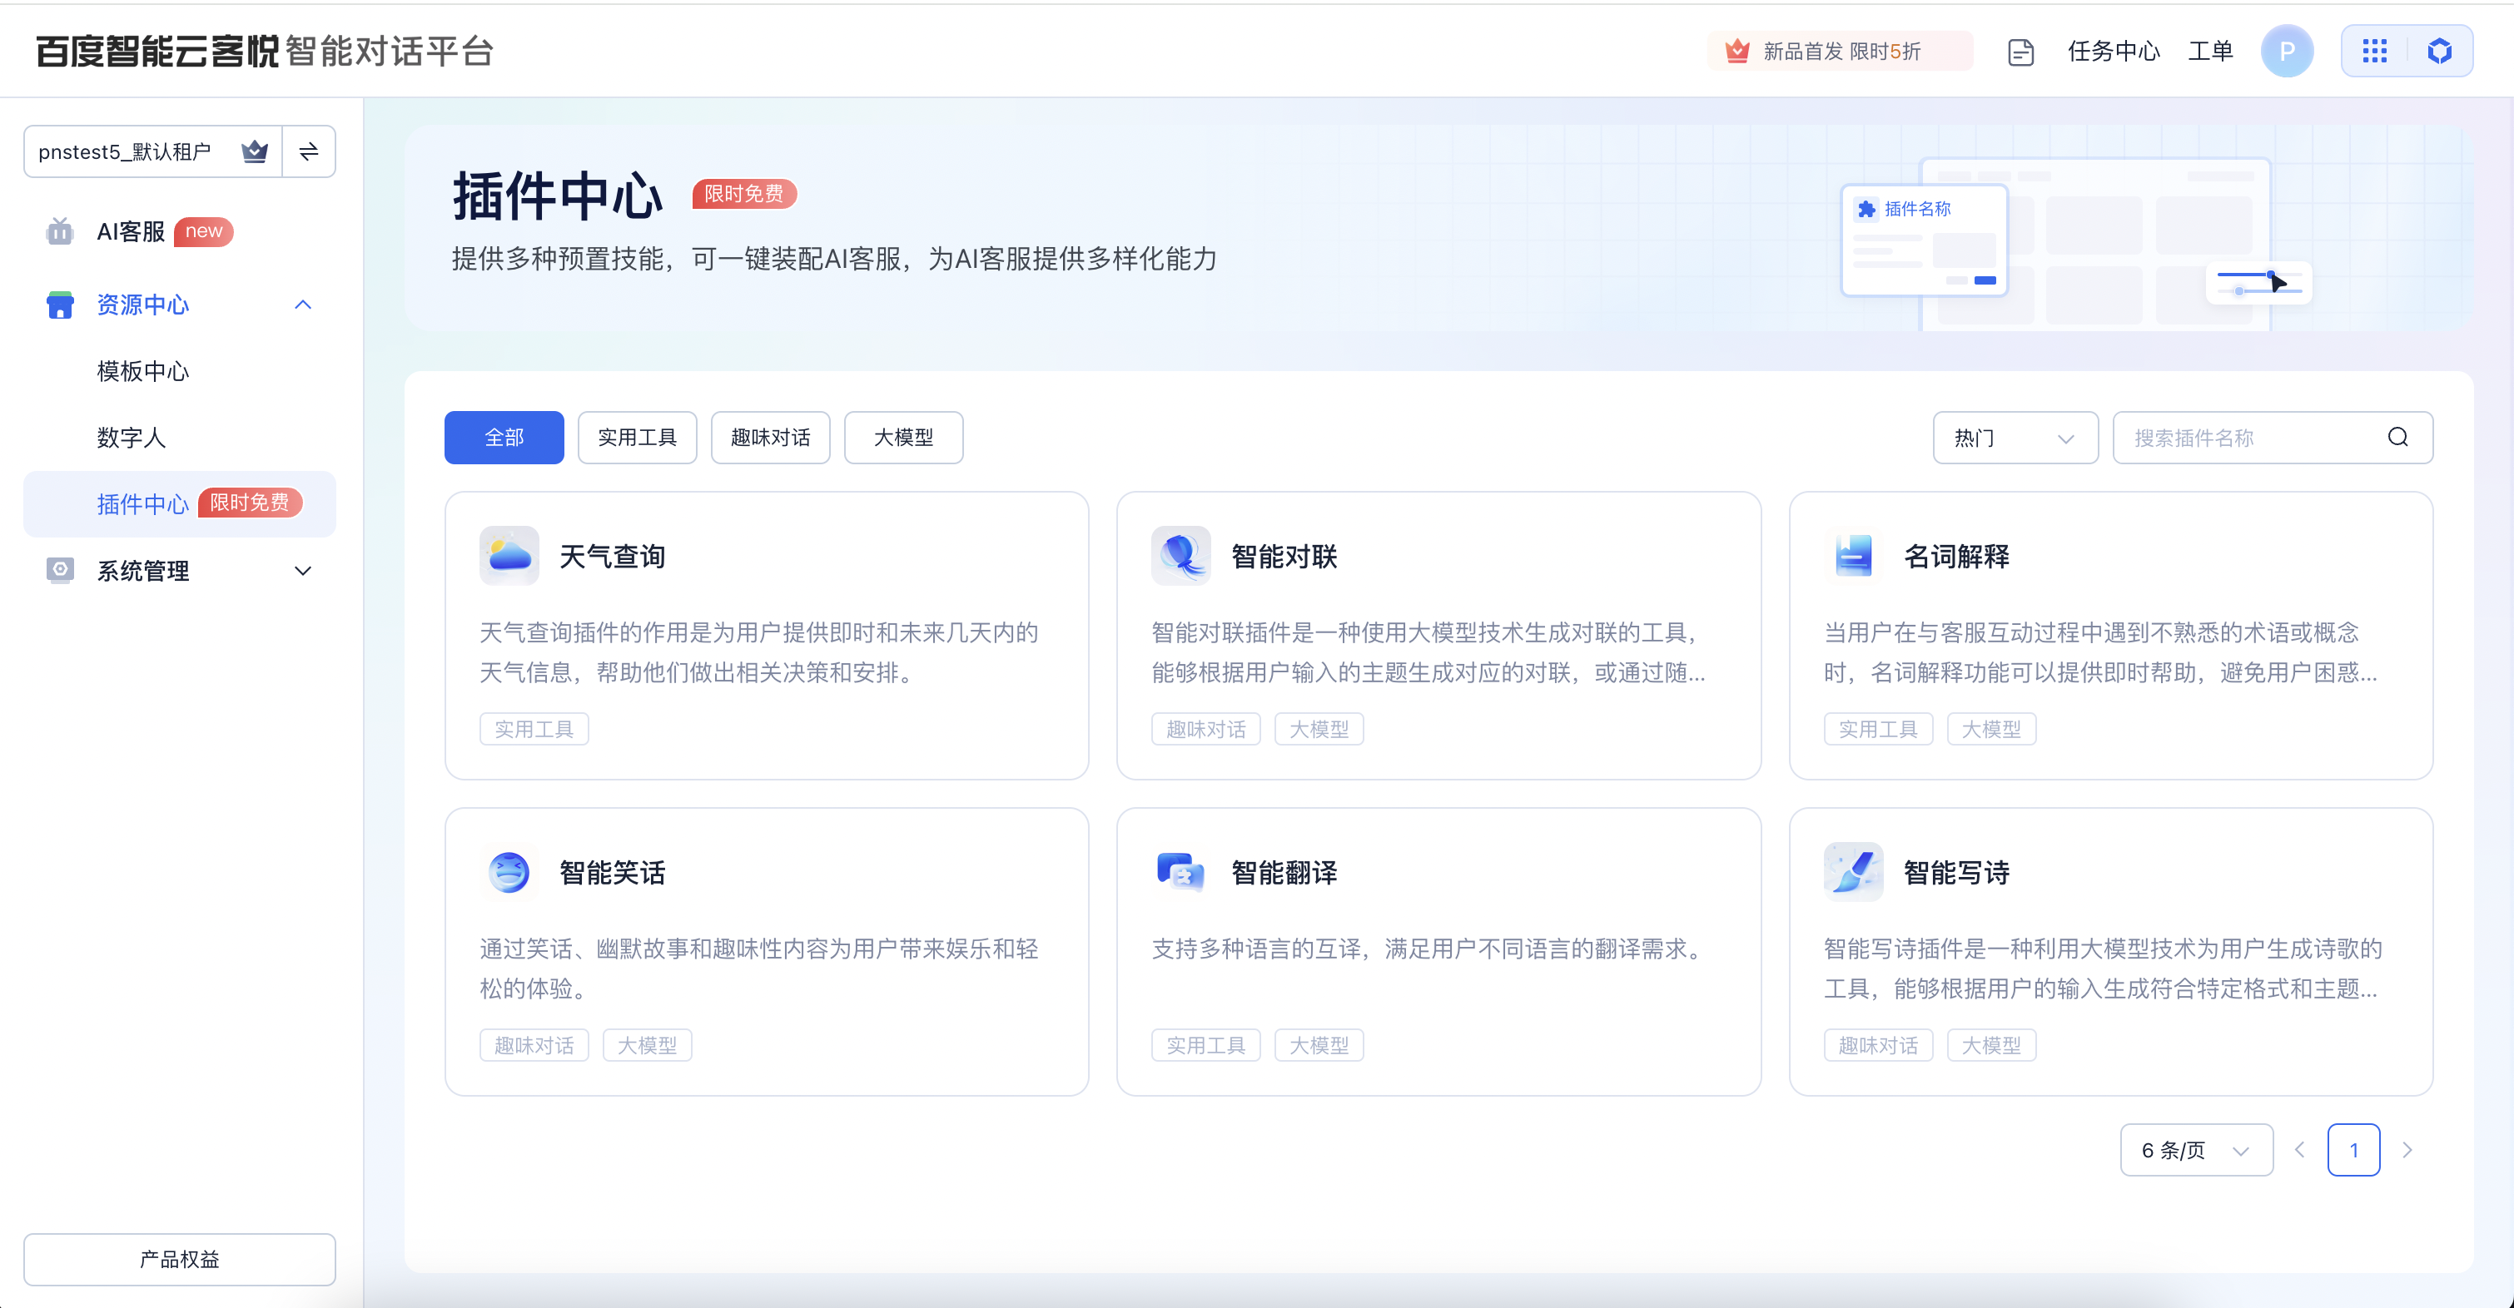Click the tenant crown icon
This screenshot has width=2514, height=1308.
point(255,151)
